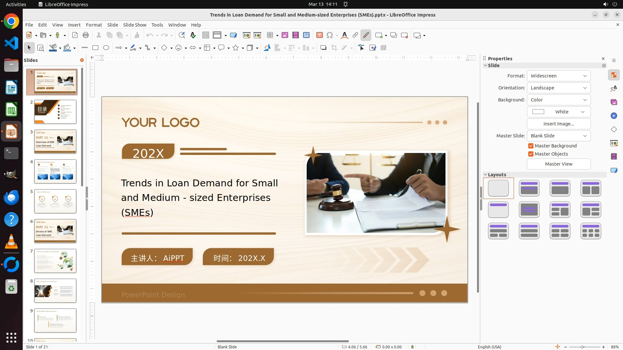Open the Slide Show menu
Image resolution: width=623 pixels, height=350 pixels.
[135, 25]
